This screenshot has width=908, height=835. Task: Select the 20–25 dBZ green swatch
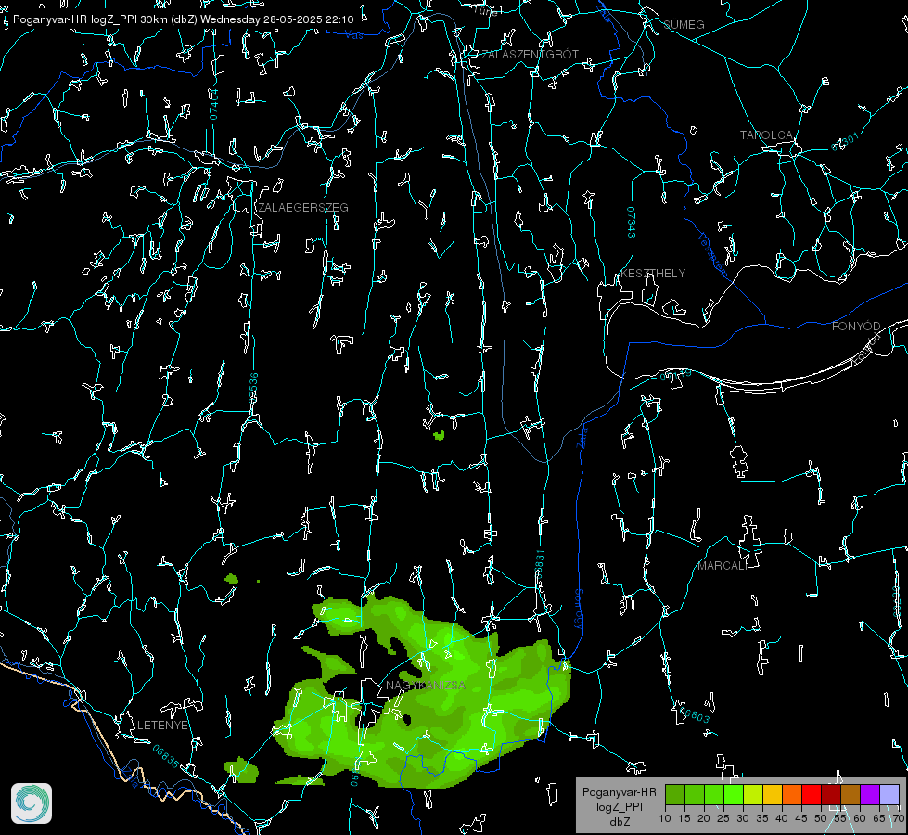click(714, 794)
